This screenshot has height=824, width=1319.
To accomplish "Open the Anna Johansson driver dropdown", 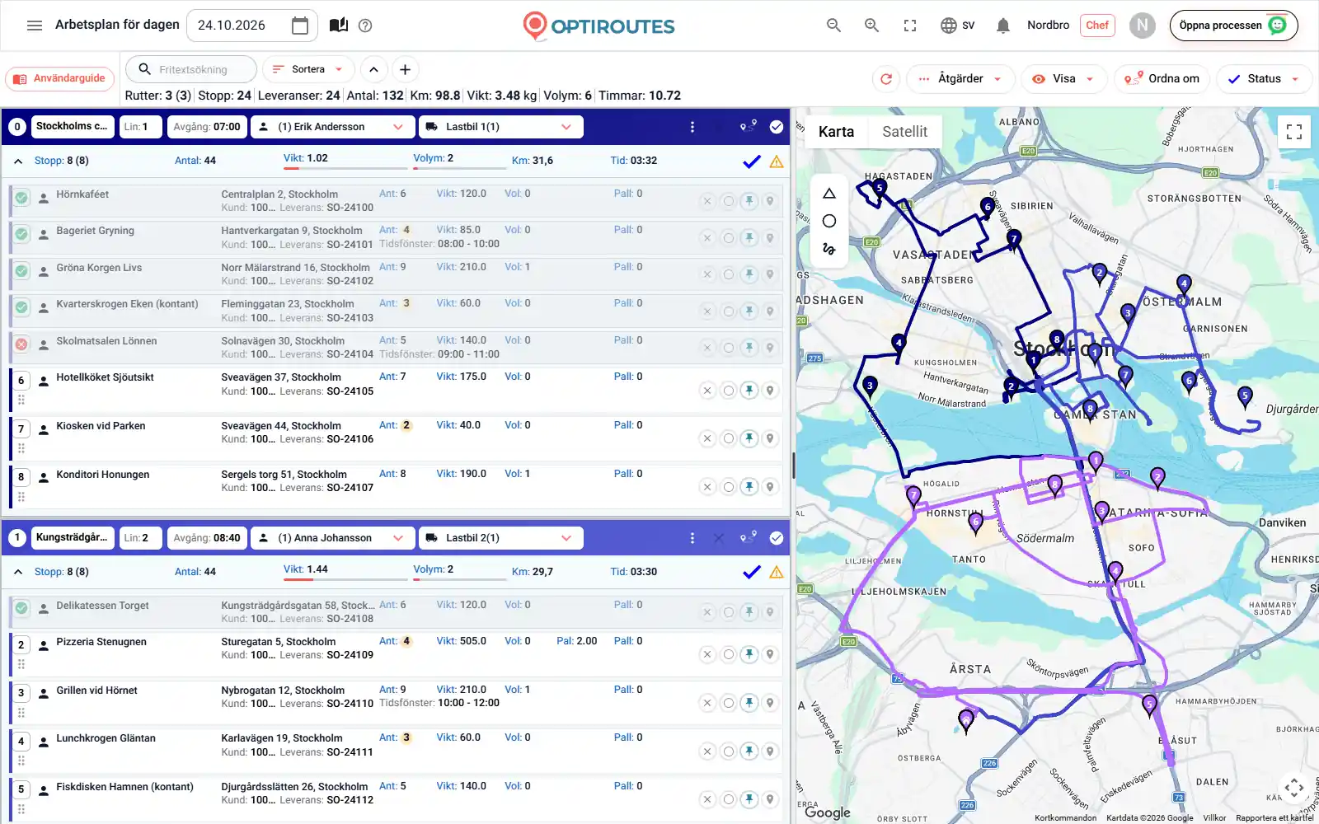I will click(331, 538).
